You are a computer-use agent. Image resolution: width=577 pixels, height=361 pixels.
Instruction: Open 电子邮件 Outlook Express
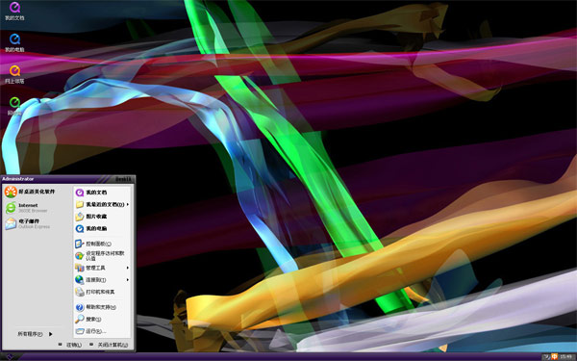pos(28,223)
